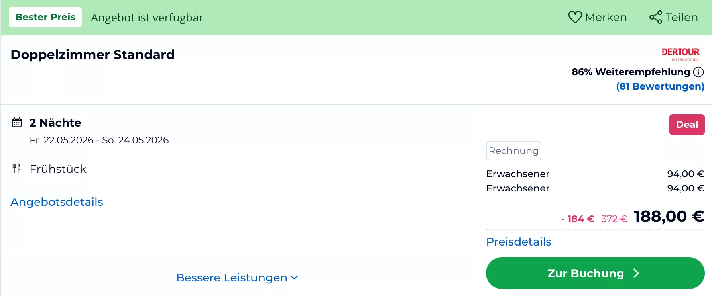Click the cutlery icon beside Frühstück

click(16, 169)
